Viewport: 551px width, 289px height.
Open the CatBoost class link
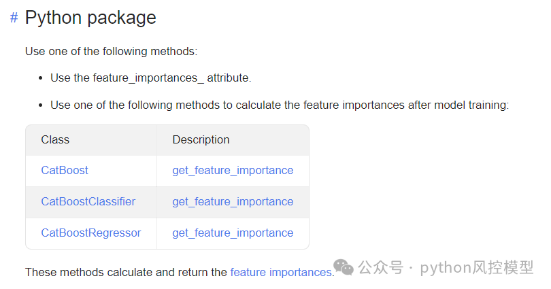coord(65,170)
